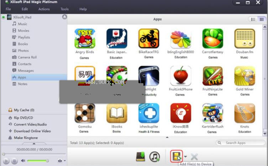The width and height of the screenshot is (268, 166).
Task: Click the btingEnglish8000 app icon
Action: coord(181,39)
